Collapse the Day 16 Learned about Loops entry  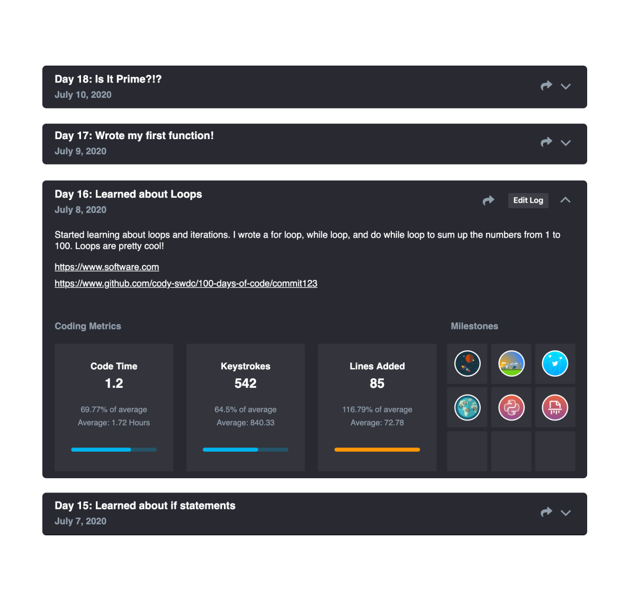(x=565, y=200)
